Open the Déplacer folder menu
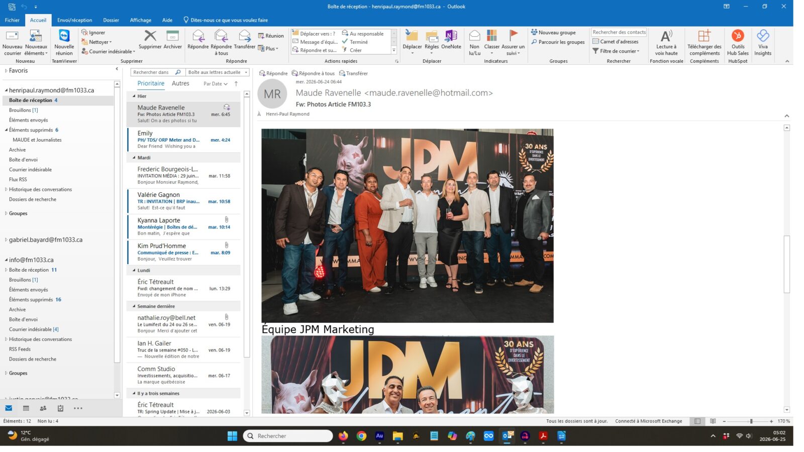Viewport: 804px width, 452px height. point(412,42)
